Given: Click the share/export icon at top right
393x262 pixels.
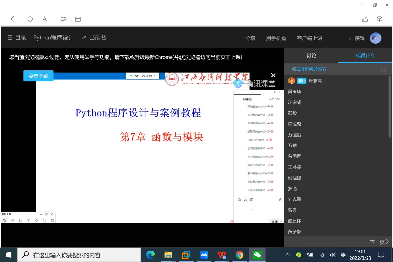Looking at the screenshot, I should click(x=365, y=19).
